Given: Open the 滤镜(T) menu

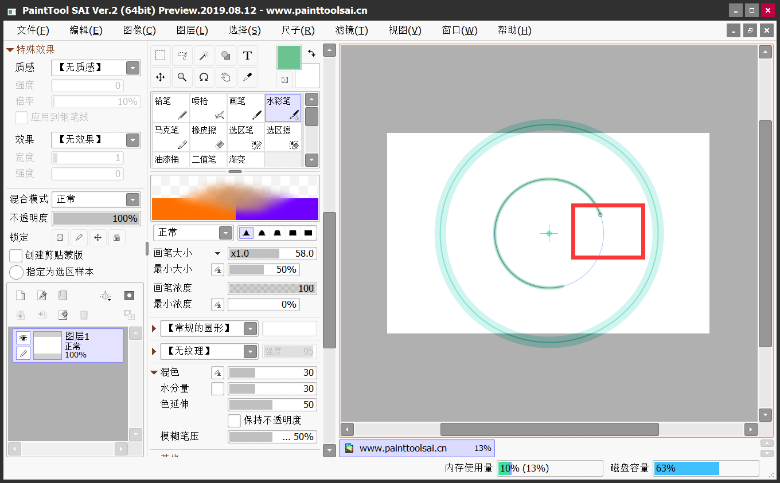Looking at the screenshot, I should tap(352, 30).
